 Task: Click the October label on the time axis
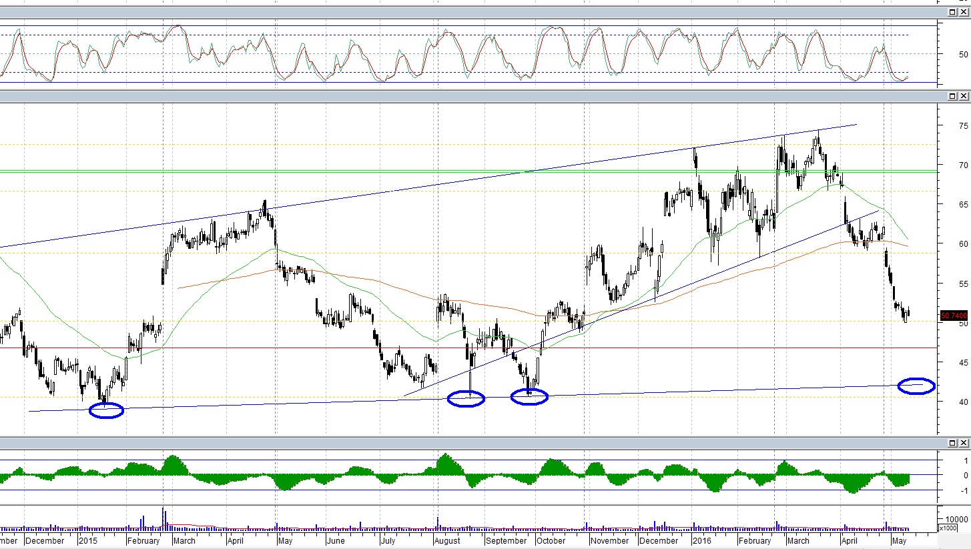click(551, 540)
